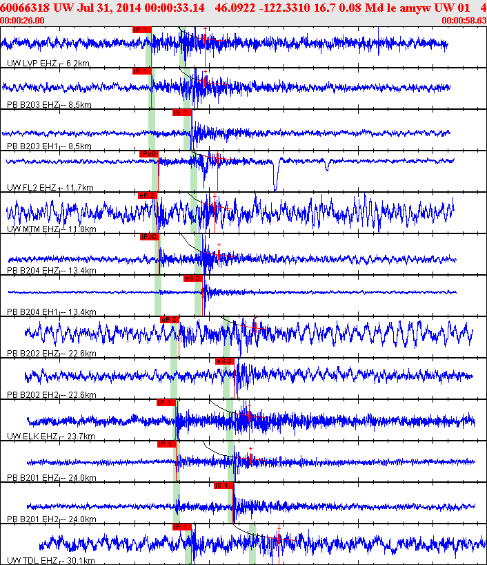Click the S pick flag on B202 EH2
487x565 pixels.
[x=224, y=361]
